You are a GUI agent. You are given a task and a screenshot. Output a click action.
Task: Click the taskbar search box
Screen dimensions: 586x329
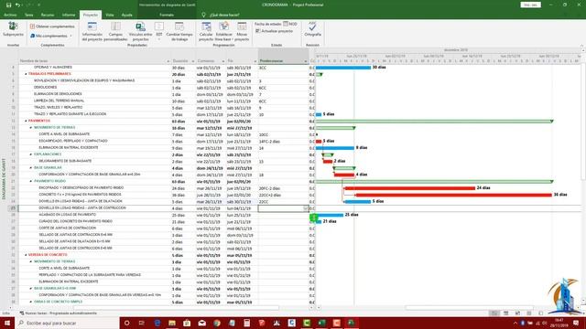click(x=67, y=323)
